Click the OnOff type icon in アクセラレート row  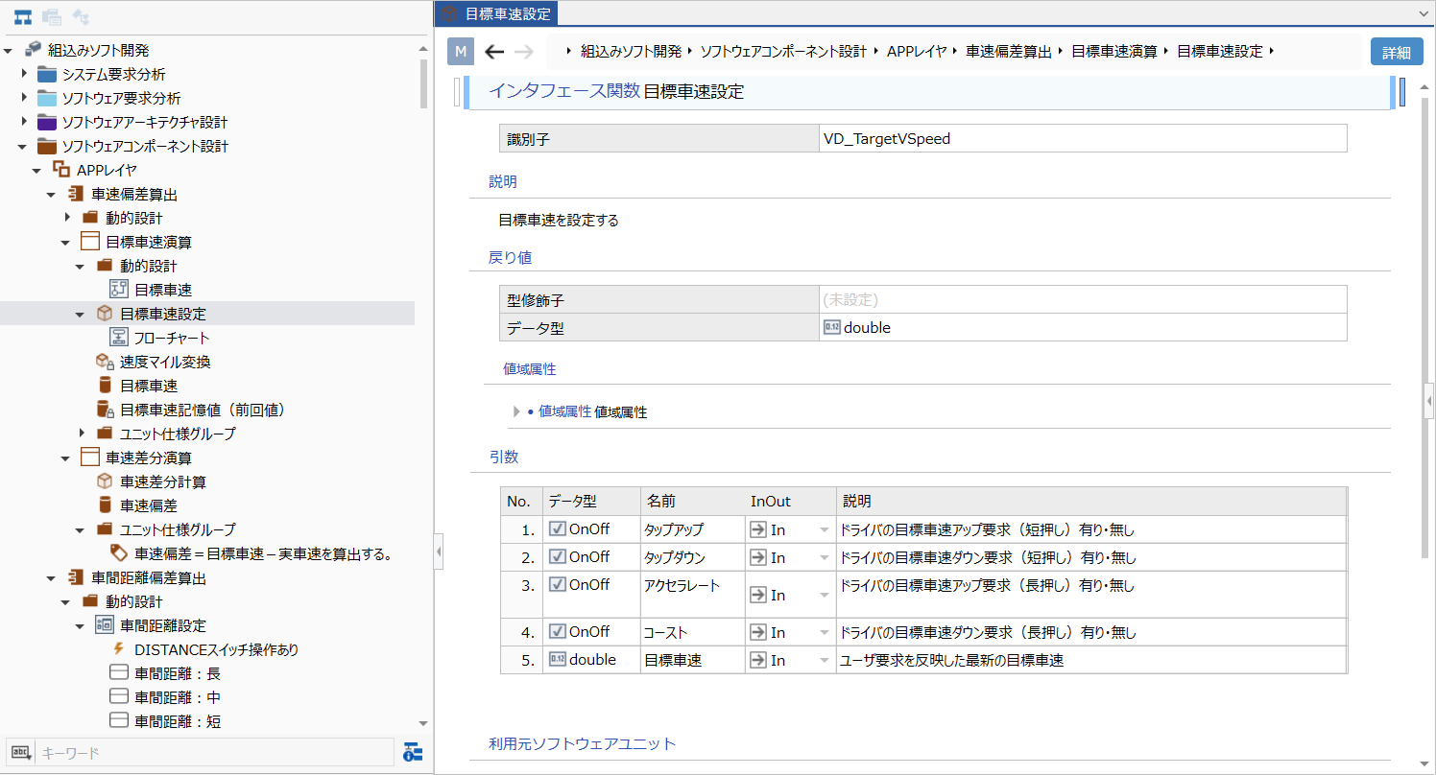tap(557, 584)
